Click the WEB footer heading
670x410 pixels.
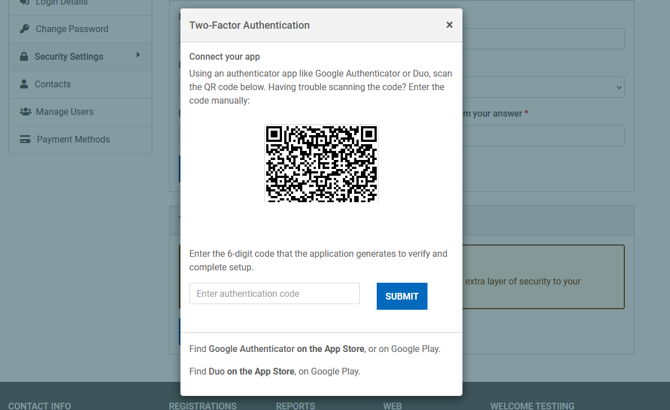(393, 405)
